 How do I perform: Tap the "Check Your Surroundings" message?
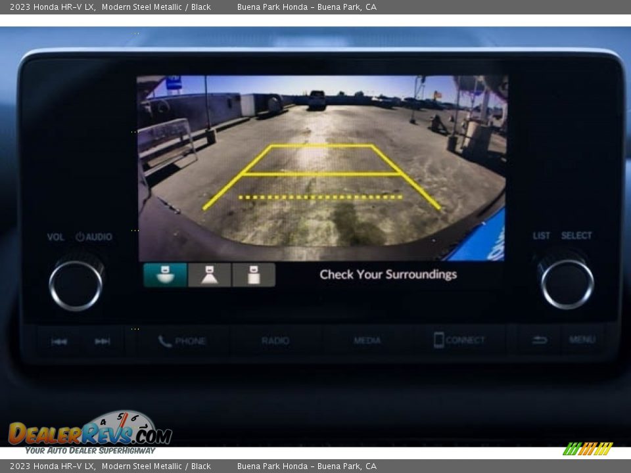tap(388, 275)
